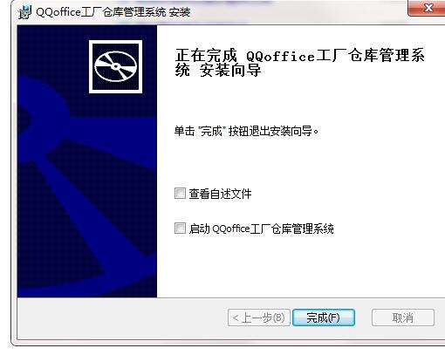The width and height of the screenshot is (445, 355).
Task: Click the blank title bar area beside the X
Action: (299, 11)
